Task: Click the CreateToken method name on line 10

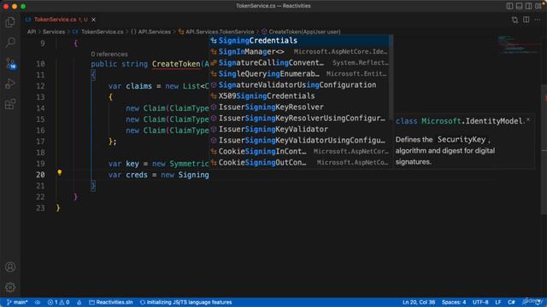Action: click(176, 64)
